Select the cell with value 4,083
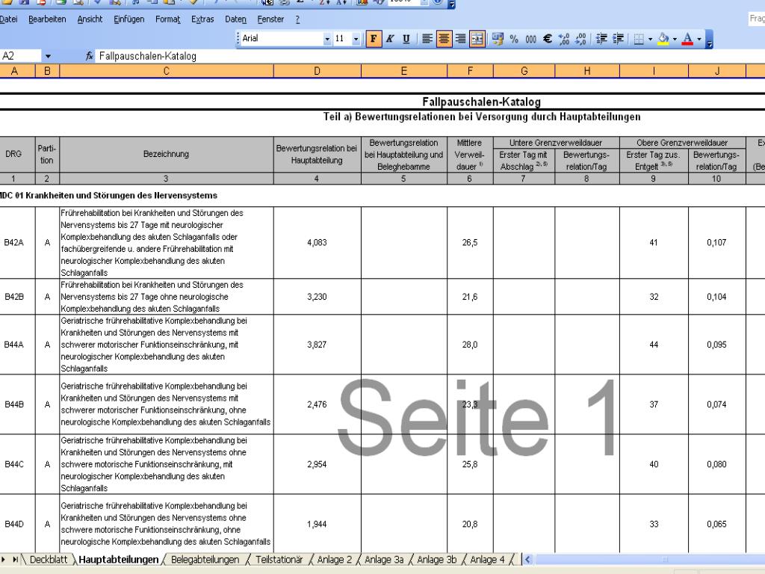Viewport: 765px width, 574px height. coord(317,243)
